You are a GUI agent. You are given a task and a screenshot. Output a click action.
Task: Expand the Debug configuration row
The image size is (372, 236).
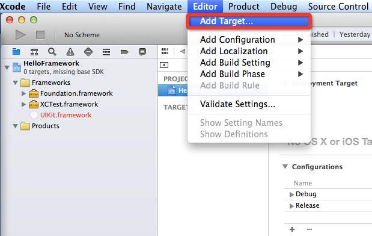[291, 194]
